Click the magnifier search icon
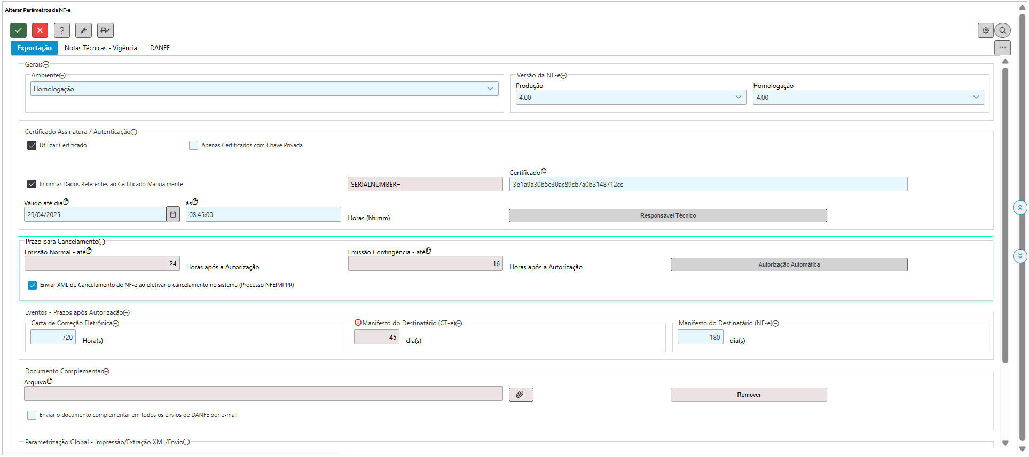Viewport: 1029px width, 457px height. click(1003, 30)
